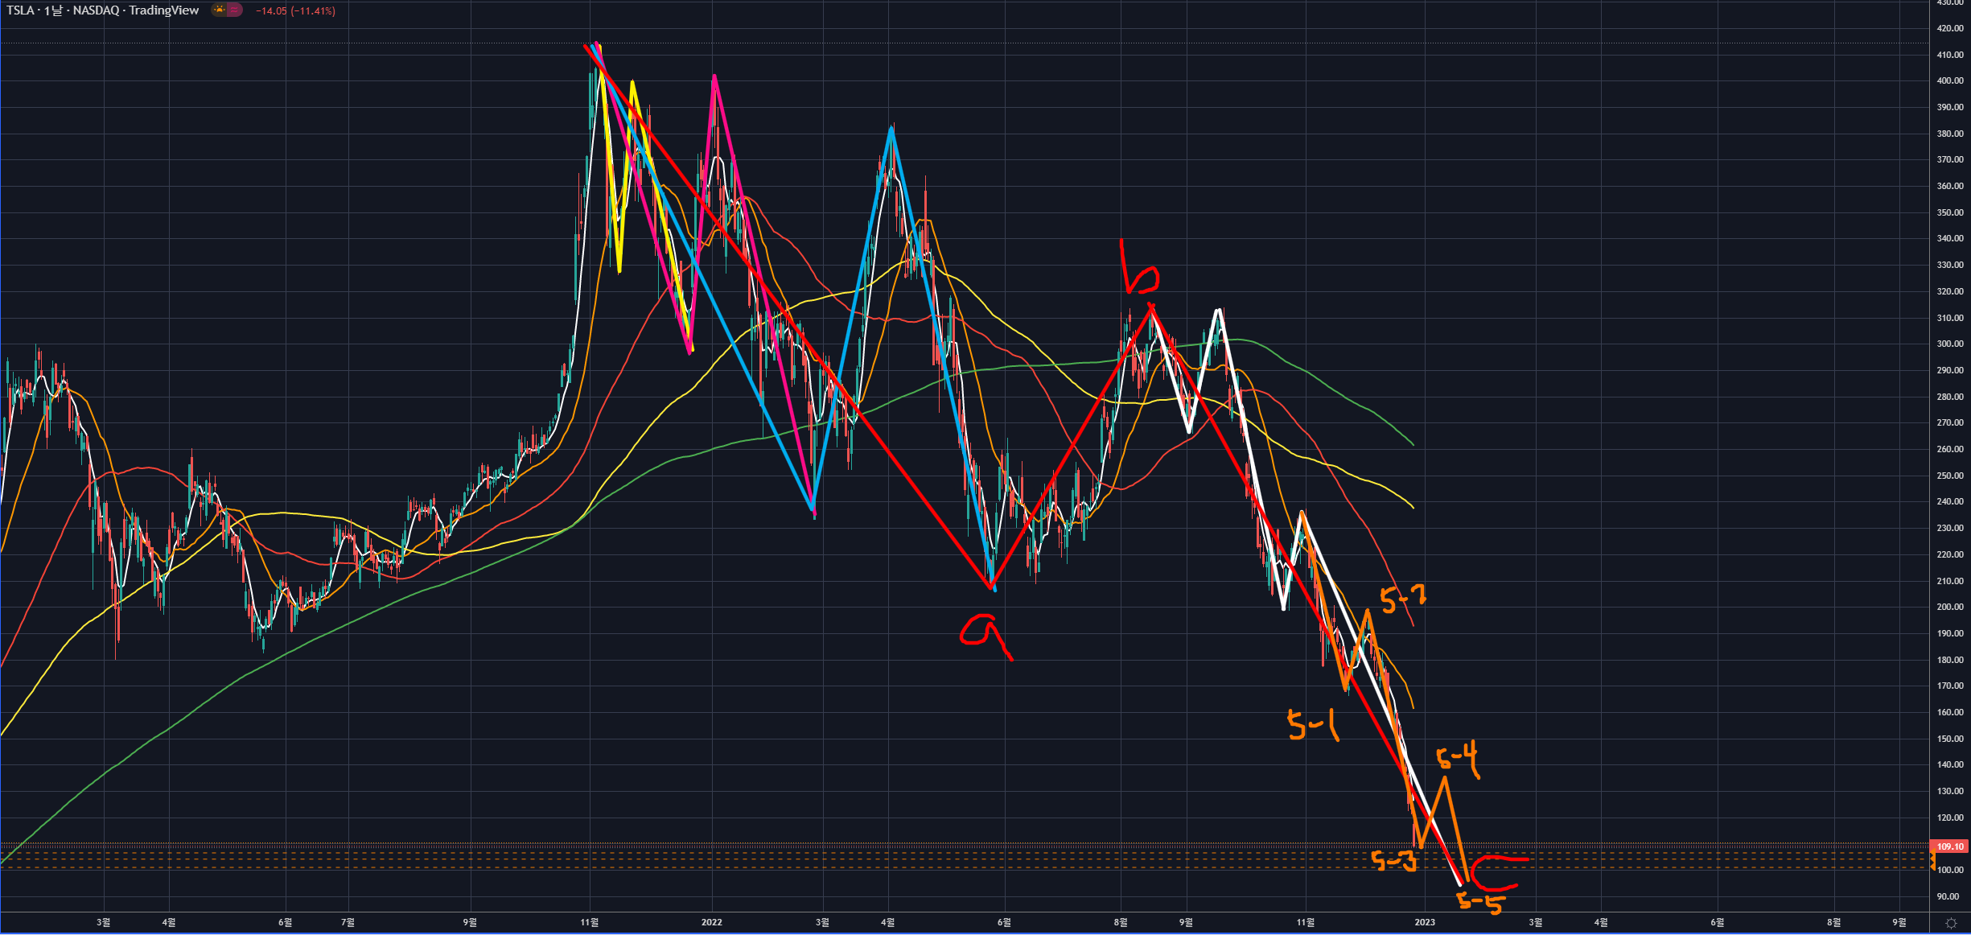Open chart settings gear at bottom right

tap(1950, 923)
